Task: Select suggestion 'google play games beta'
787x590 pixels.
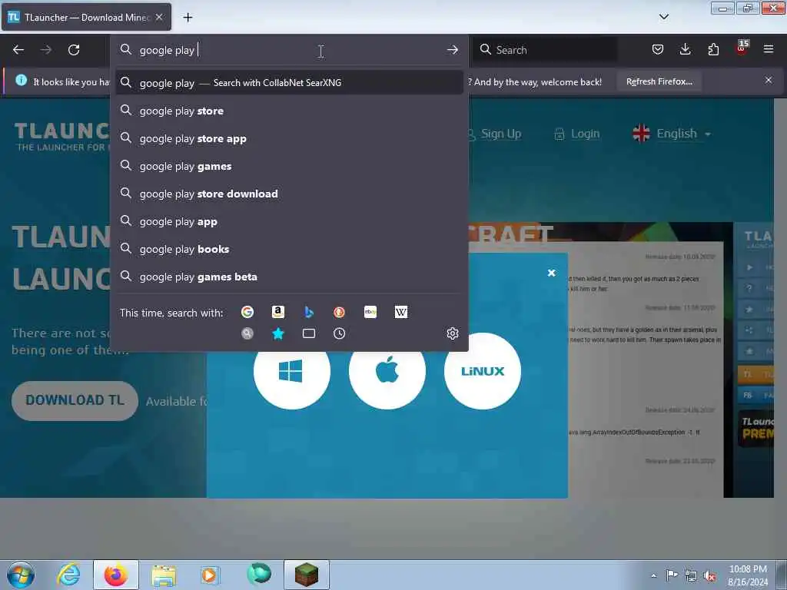Action: (x=289, y=277)
